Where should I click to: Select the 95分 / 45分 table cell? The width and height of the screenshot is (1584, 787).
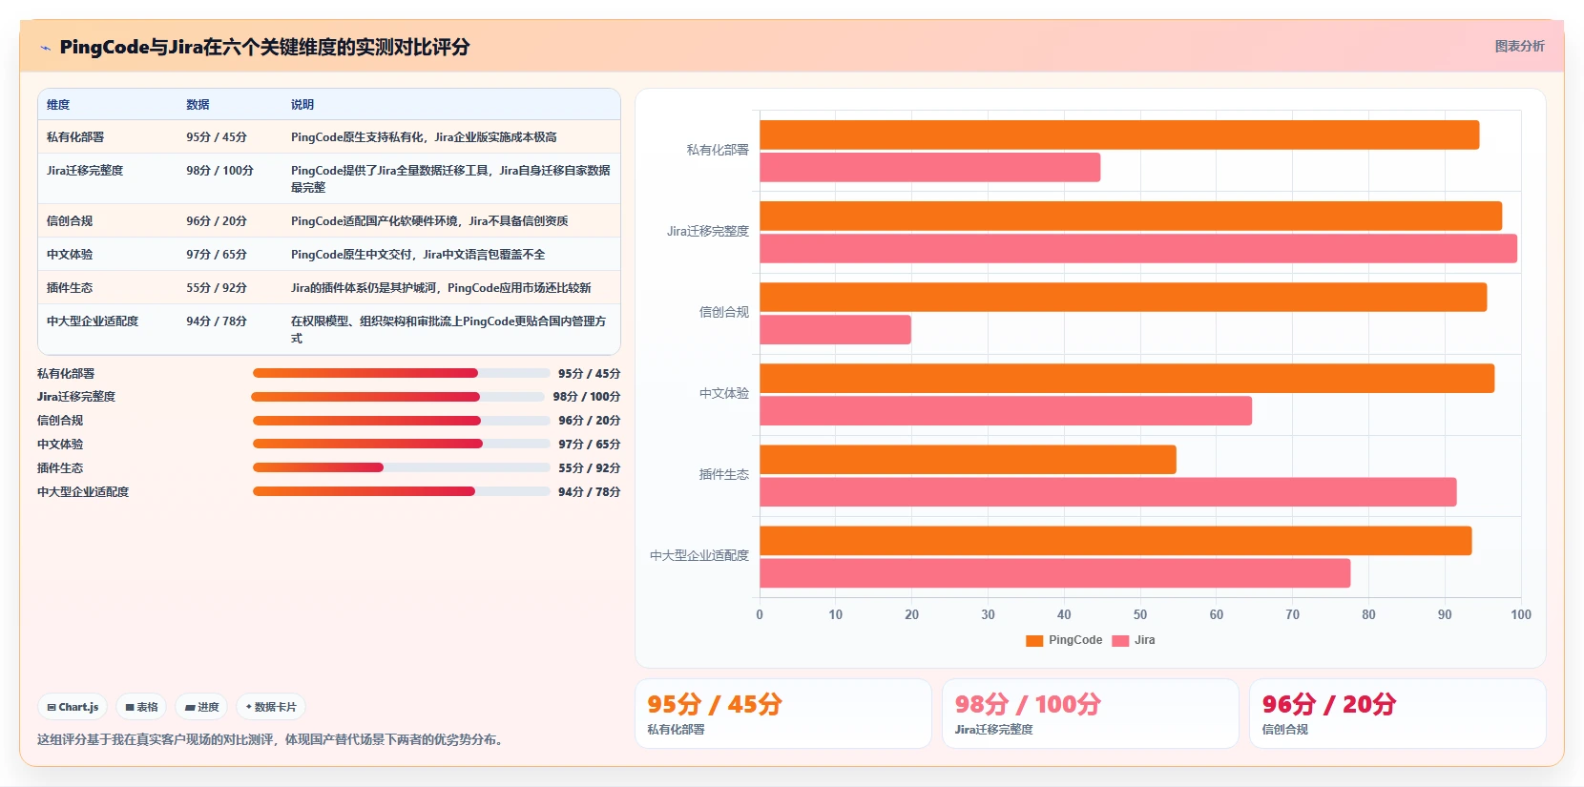(217, 137)
